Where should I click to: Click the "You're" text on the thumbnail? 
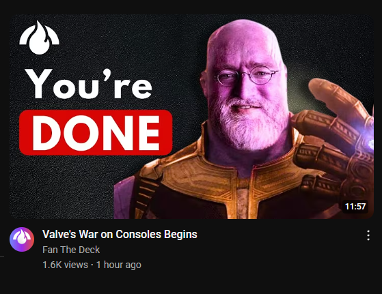tap(89, 84)
